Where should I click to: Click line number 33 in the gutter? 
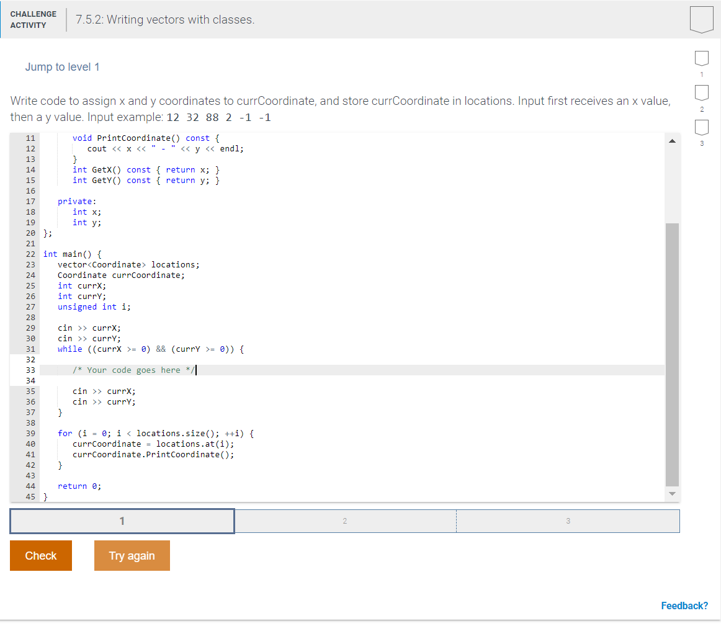pos(29,369)
